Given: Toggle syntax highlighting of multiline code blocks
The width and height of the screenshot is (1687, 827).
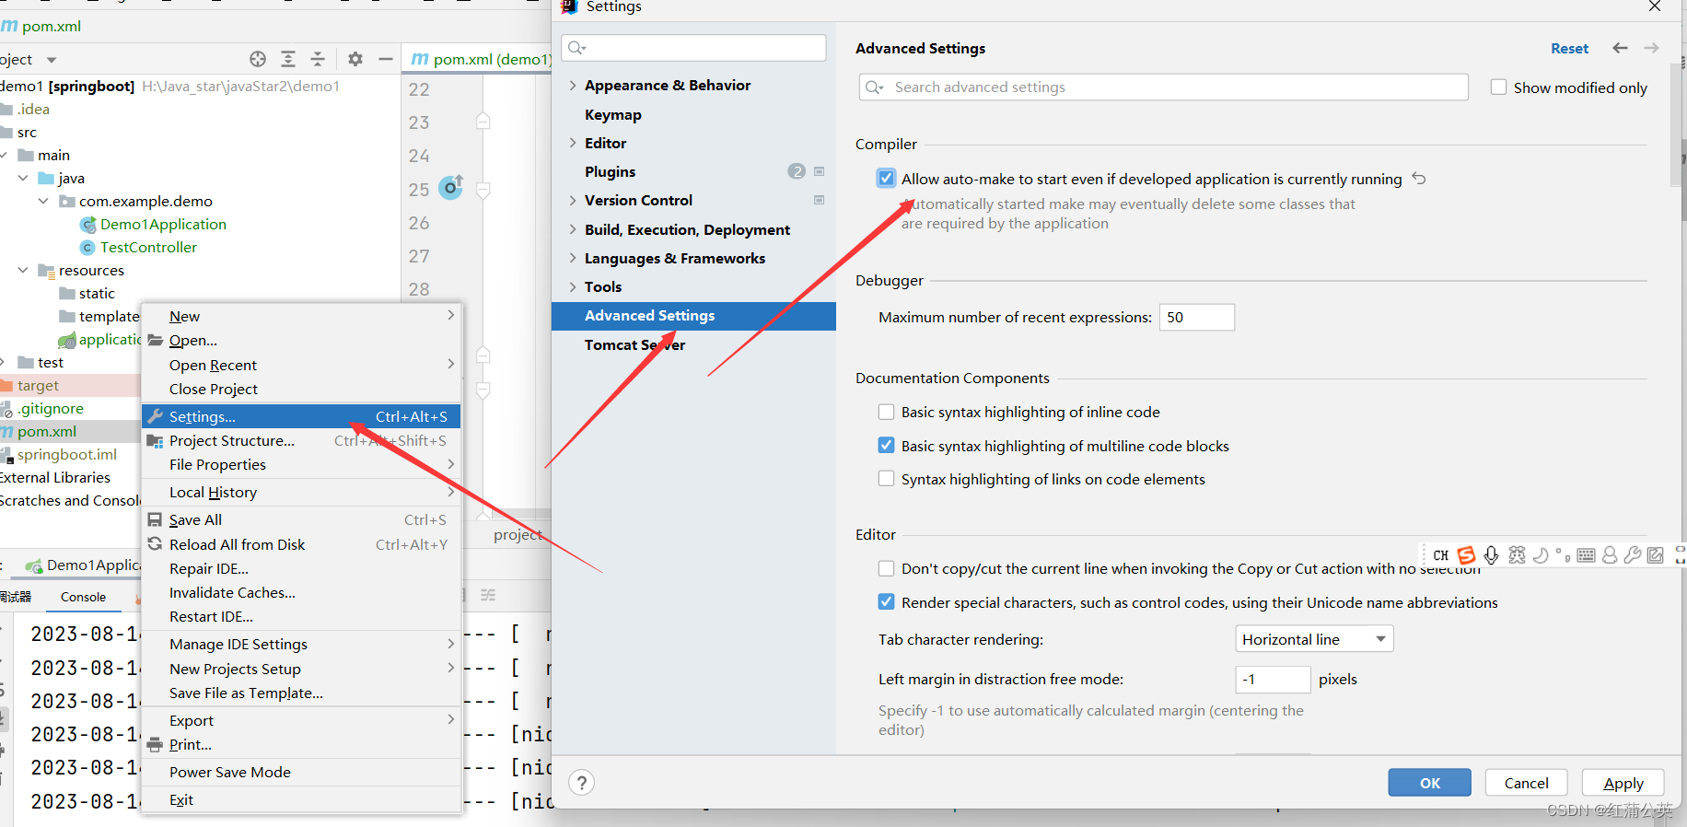Looking at the screenshot, I should [886, 446].
